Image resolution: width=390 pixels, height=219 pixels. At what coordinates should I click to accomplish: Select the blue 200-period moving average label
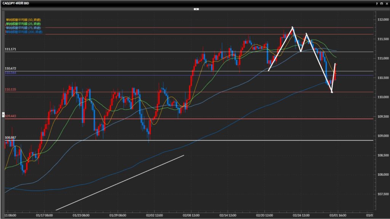pyautogui.click(x=24, y=32)
